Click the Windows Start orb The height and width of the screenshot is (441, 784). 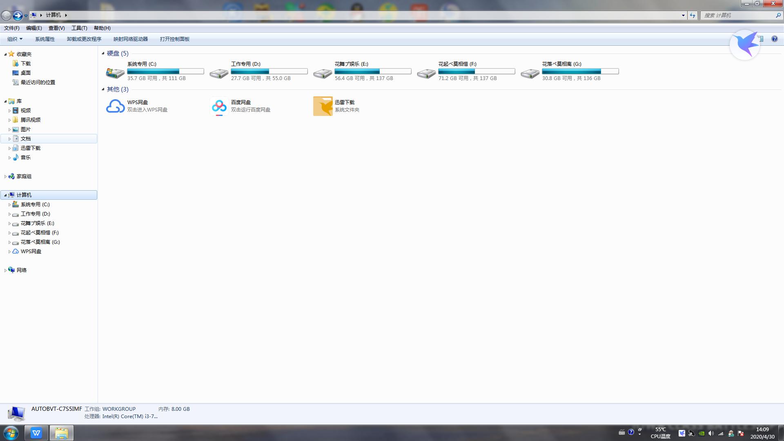pyautogui.click(x=11, y=433)
